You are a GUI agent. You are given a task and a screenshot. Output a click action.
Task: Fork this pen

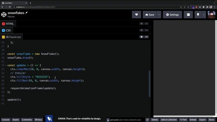point(183,120)
